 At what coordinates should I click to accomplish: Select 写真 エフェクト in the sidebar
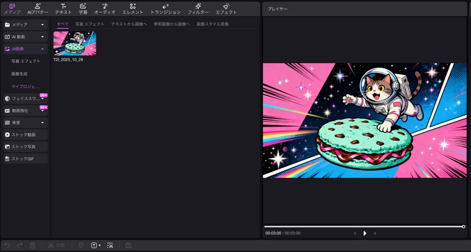click(x=26, y=61)
